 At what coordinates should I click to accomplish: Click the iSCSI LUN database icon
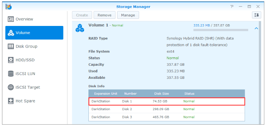pyautogui.click(x=11, y=74)
